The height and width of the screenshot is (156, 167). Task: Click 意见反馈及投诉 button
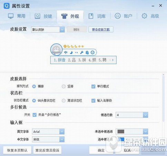47,150
